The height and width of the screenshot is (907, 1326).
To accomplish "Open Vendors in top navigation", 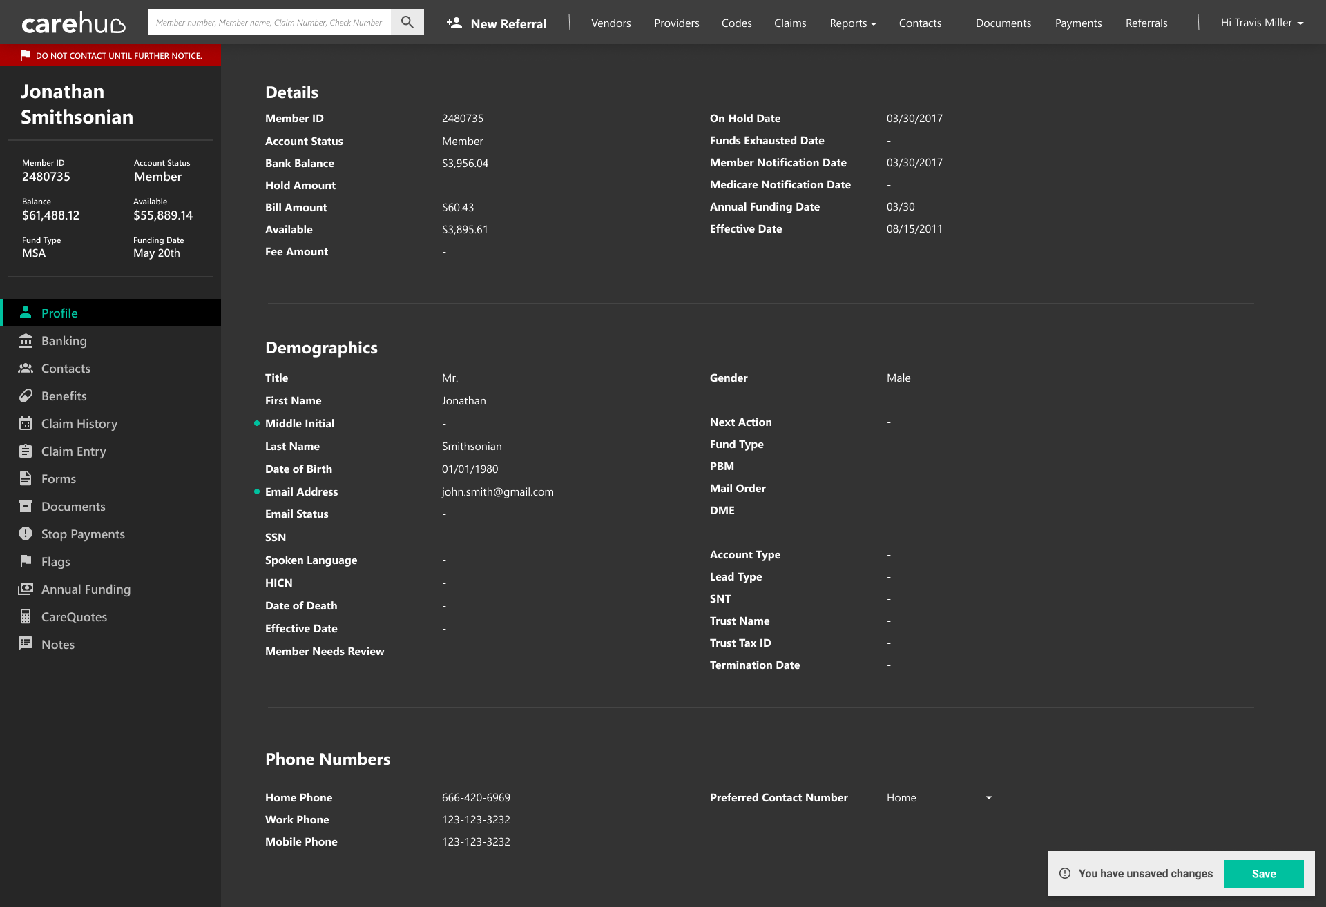I will [611, 23].
